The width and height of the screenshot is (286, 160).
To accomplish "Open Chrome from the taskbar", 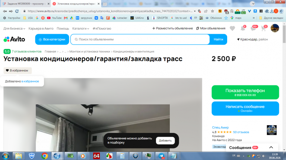I will tap(45, 156).
